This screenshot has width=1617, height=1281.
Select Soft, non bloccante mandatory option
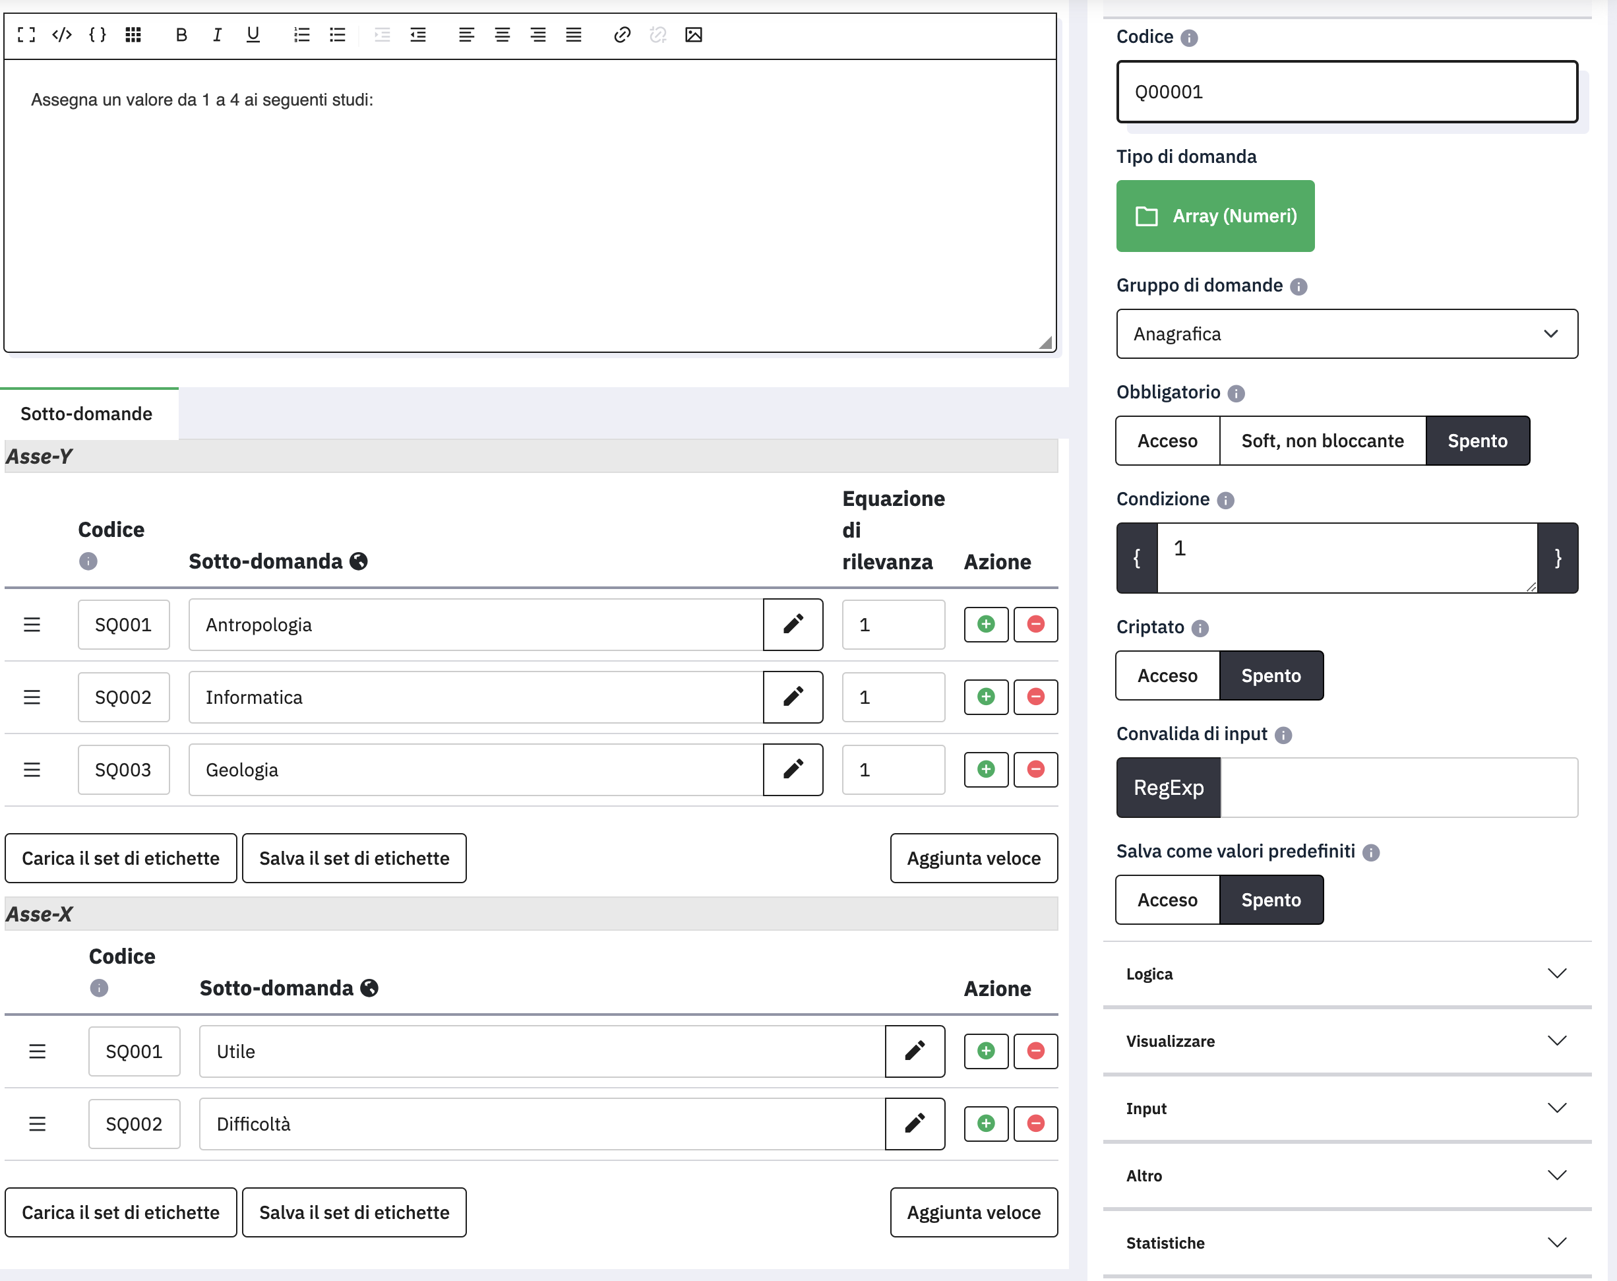1322,441
